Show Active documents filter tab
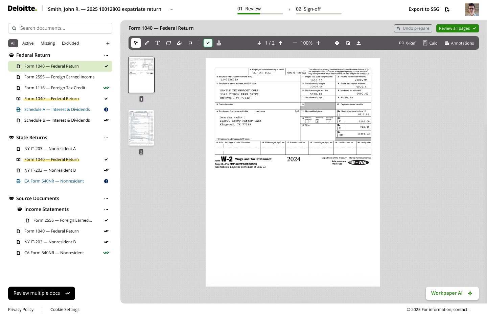 pyautogui.click(x=28, y=43)
